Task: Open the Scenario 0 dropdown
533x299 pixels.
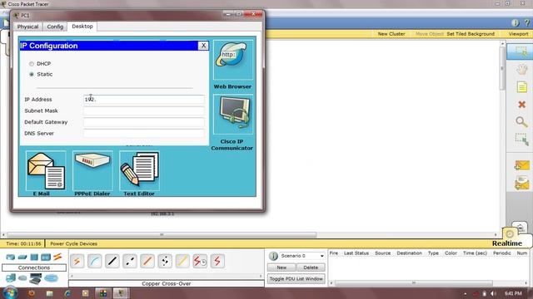Action: coord(301,256)
